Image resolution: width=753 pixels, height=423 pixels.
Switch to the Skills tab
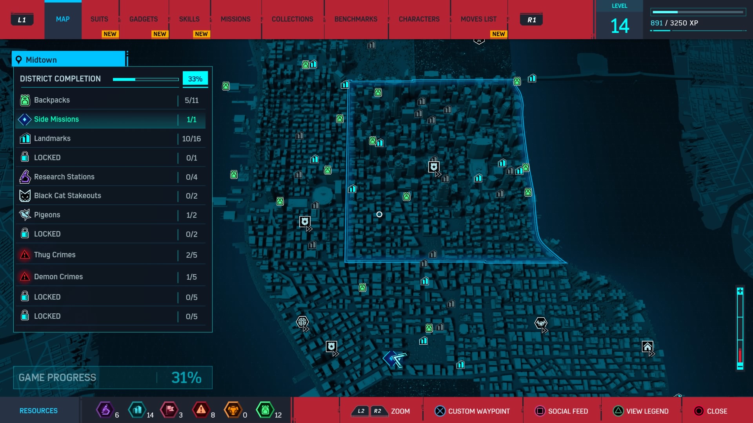pyautogui.click(x=189, y=19)
